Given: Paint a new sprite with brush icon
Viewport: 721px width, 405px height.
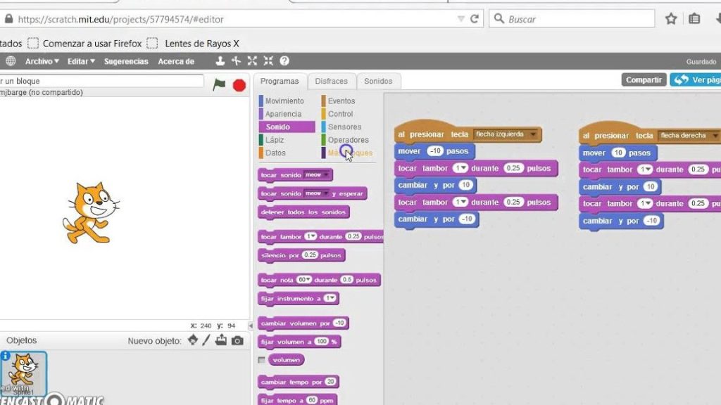Looking at the screenshot, I should pyautogui.click(x=206, y=340).
